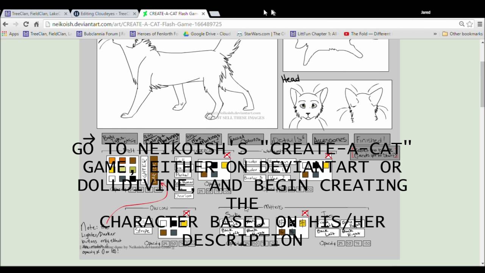Click the Finished! button
The image size is (485, 273).
(372, 140)
